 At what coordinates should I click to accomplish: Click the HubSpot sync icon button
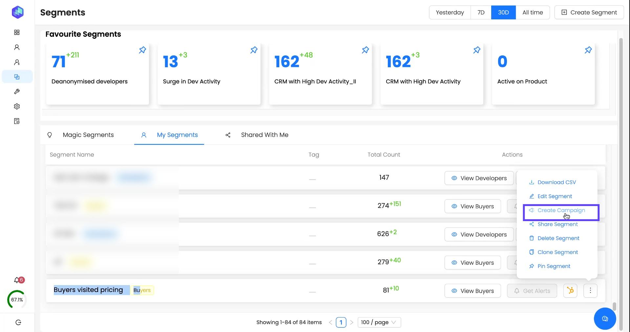(570, 291)
